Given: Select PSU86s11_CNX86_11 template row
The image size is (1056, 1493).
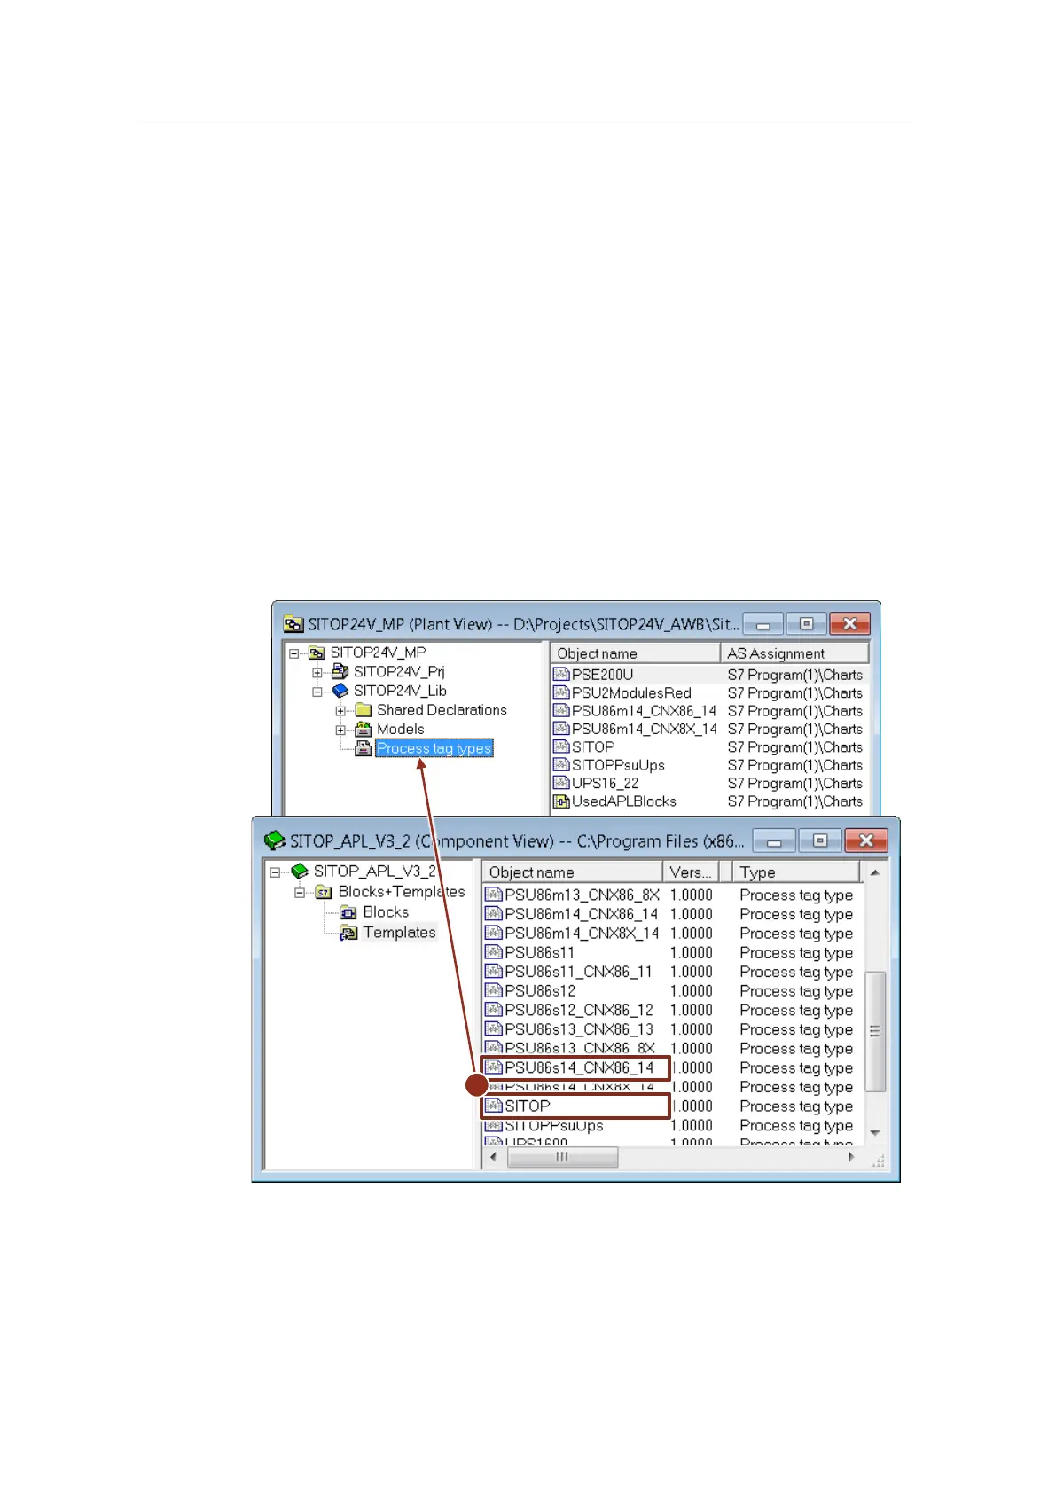Looking at the screenshot, I should (578, 972).
